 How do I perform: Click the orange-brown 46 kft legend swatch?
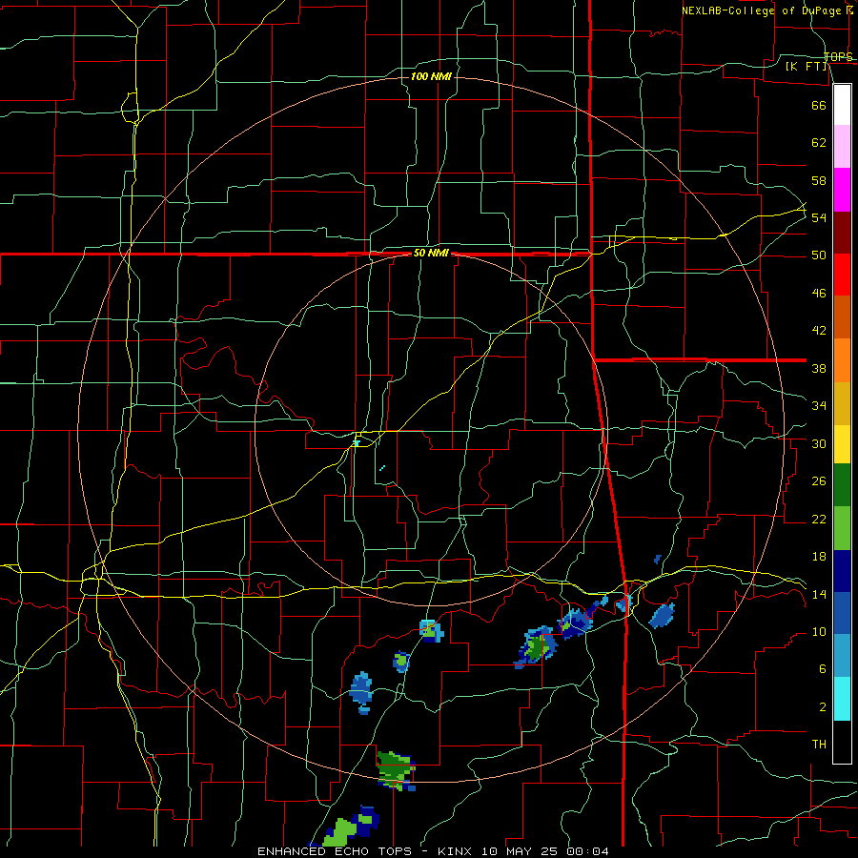(842, 317)
